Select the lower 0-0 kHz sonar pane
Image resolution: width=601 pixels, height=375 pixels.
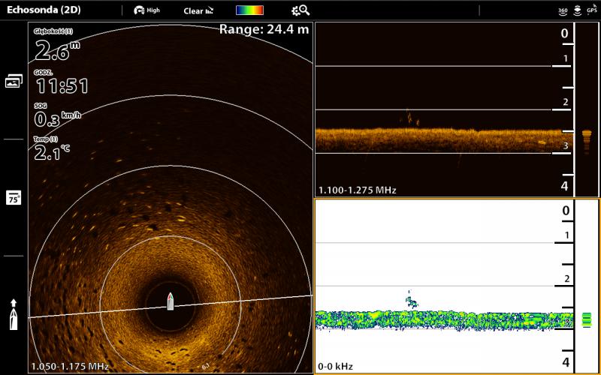tap(443, 285)
